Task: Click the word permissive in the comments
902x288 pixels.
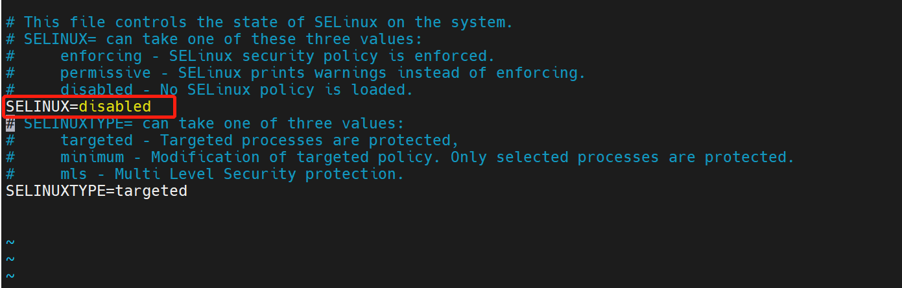Action: (x=106, y=73)
